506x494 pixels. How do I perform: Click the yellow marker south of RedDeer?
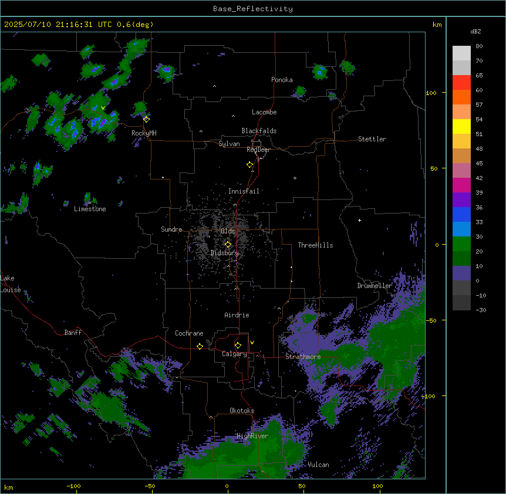tap(250, 165)
